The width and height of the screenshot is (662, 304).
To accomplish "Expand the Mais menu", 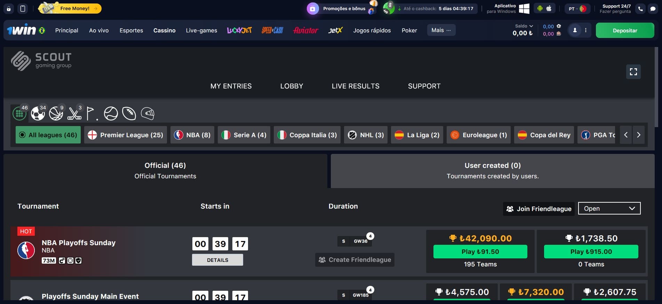I will [x=441, y=30].
